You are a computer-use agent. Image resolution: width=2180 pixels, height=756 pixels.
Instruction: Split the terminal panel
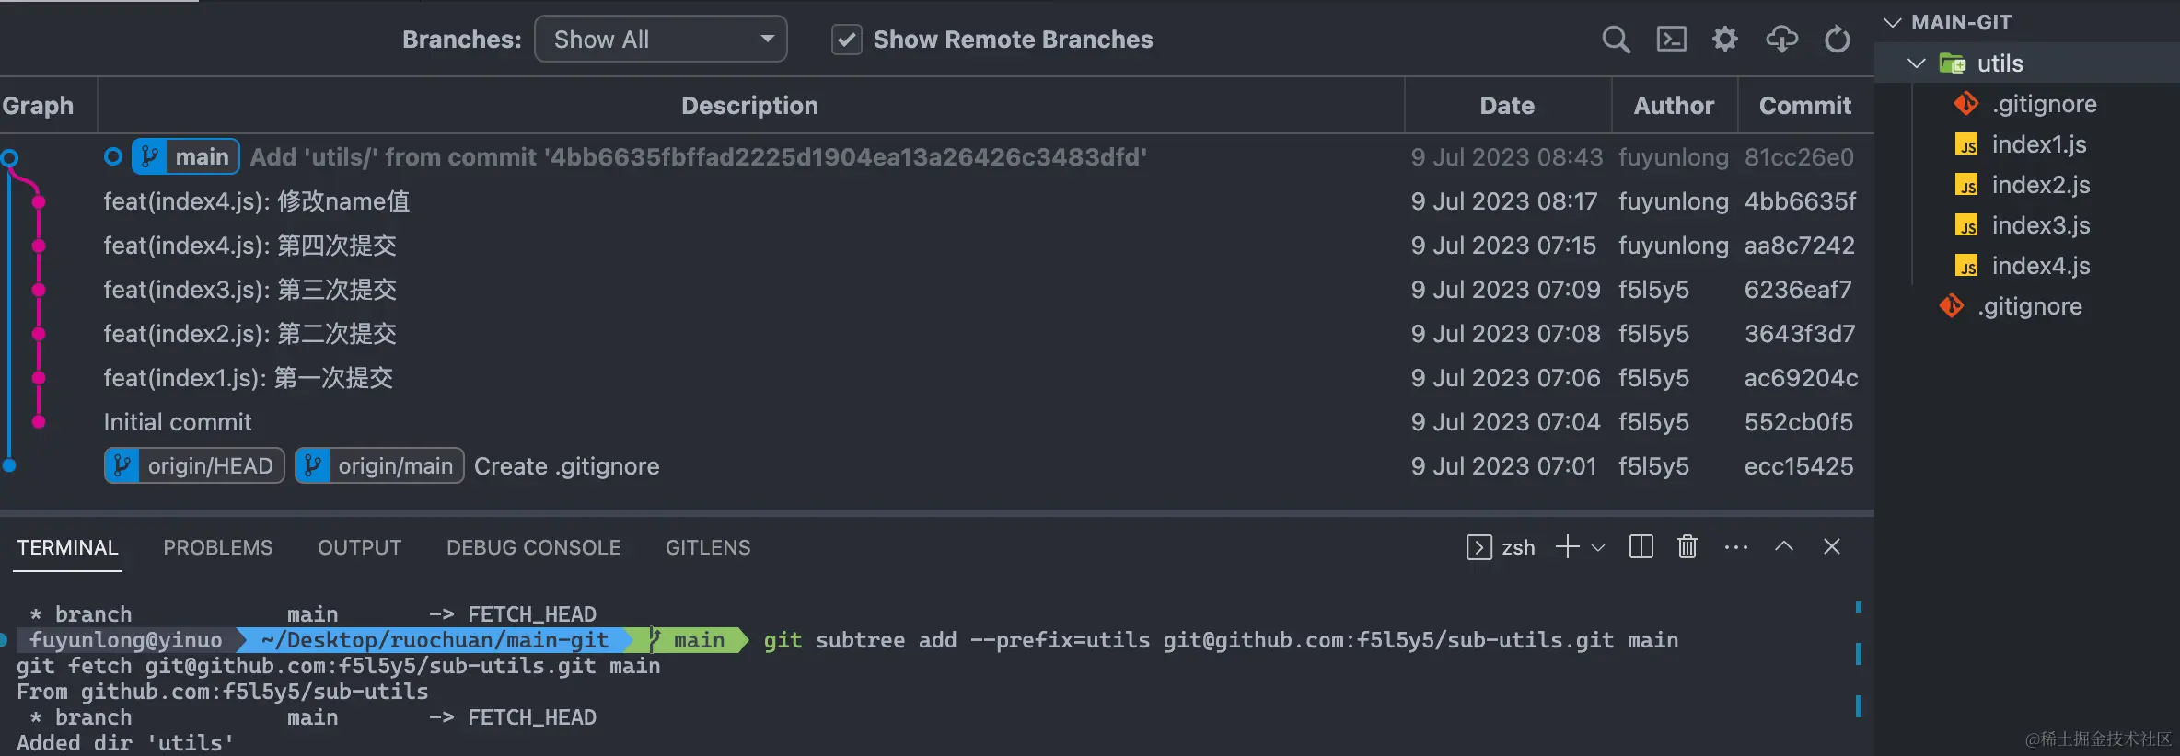pyautogui.click(x=1641, y=547)
